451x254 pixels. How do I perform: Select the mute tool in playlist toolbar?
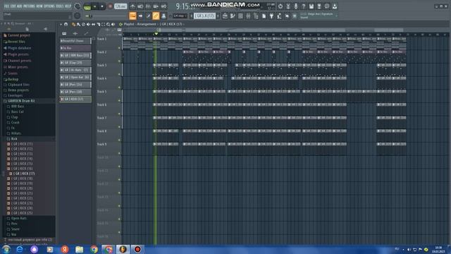tap(88, 25)
